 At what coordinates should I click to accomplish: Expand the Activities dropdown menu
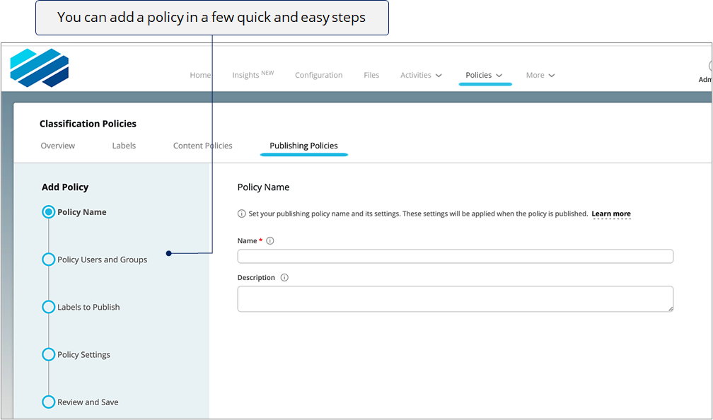click(x=421, y=75)
